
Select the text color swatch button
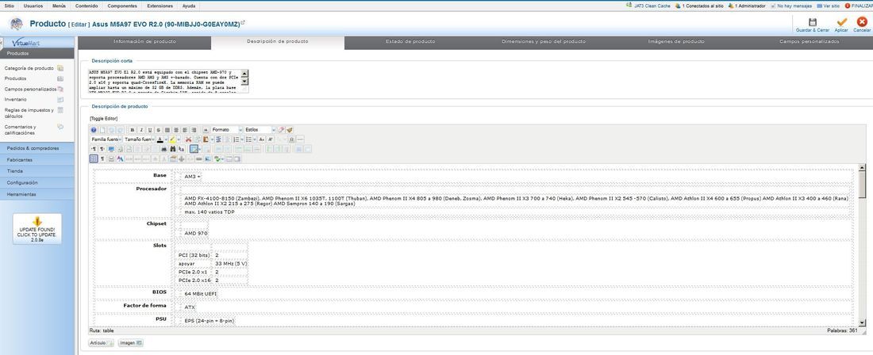tap(160, 139)
